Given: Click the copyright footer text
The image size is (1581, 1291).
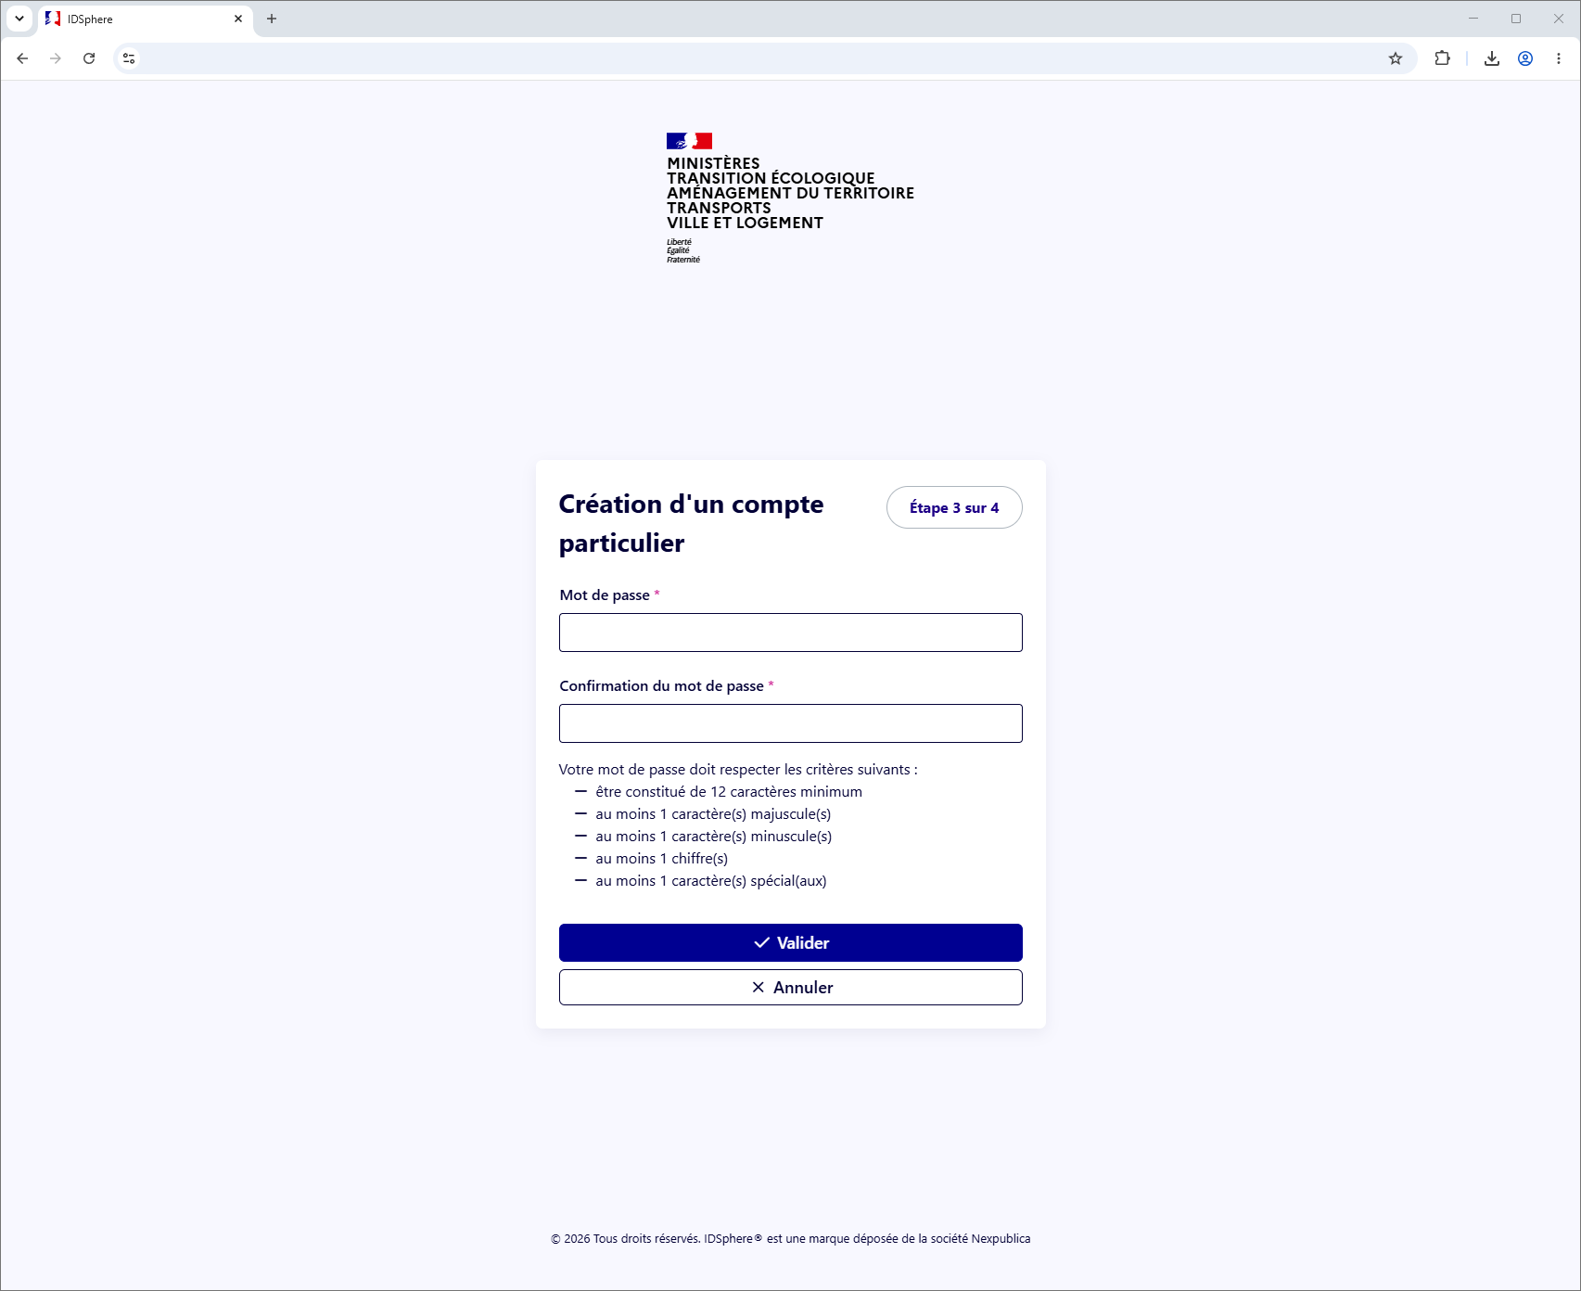Looking at the screenshot, I should [x=791, y=1239].
